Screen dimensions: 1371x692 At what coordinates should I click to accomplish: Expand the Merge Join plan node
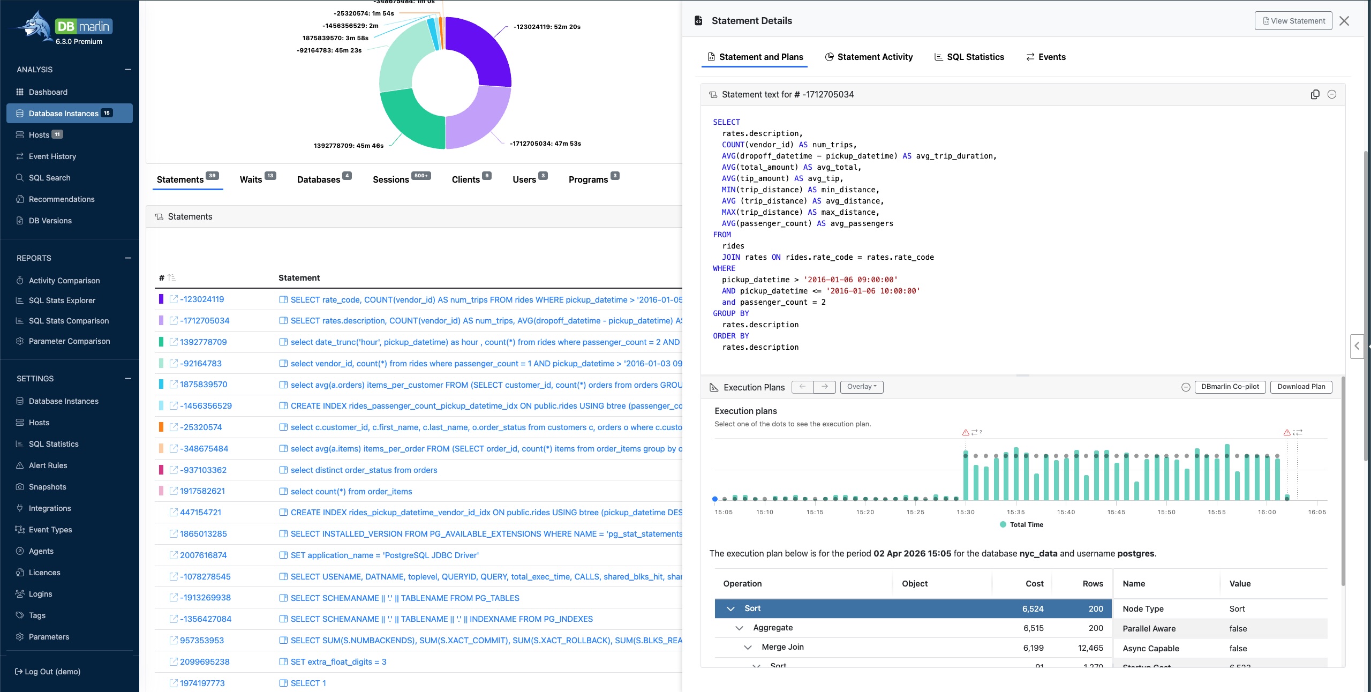pos(748,648)
